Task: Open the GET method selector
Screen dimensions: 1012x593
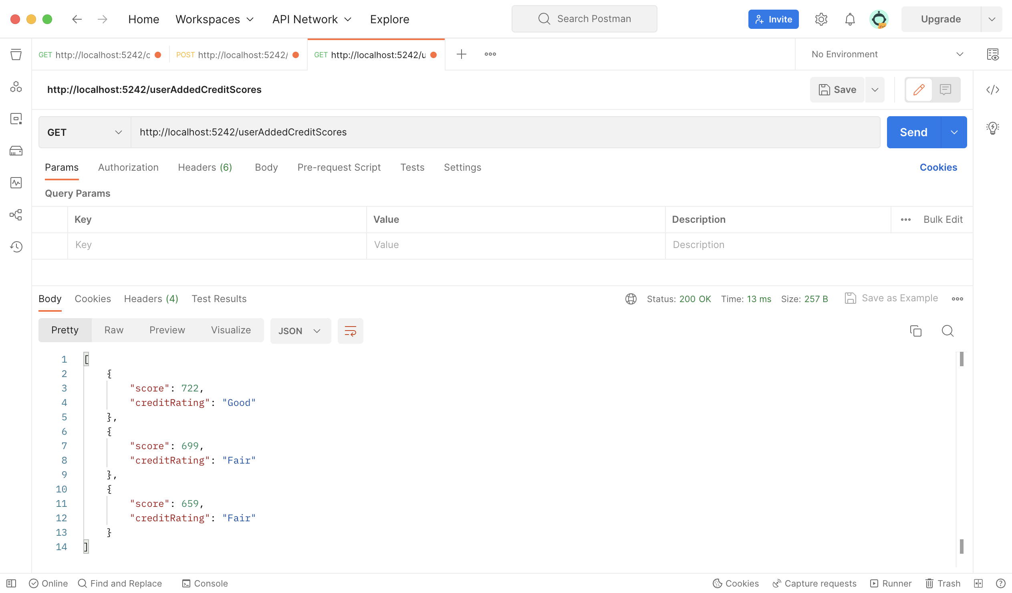Action: pyautogui.click(x=84, y=132)
